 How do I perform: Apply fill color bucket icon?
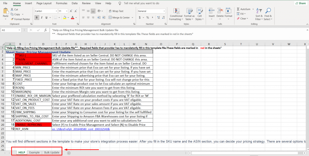click(65, 18)
